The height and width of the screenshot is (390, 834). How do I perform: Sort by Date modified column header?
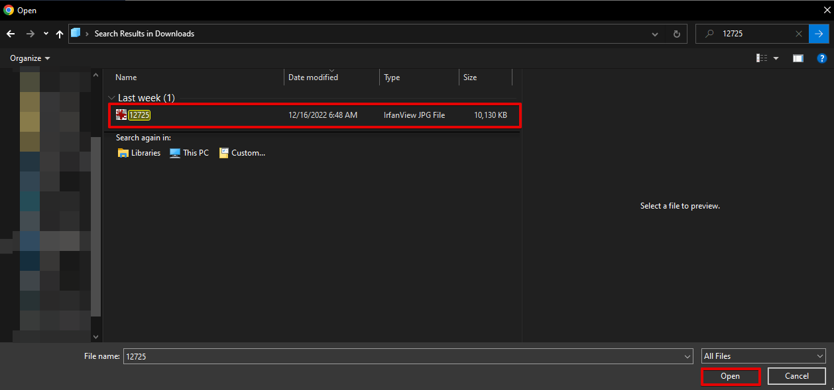tap(313, 77)
